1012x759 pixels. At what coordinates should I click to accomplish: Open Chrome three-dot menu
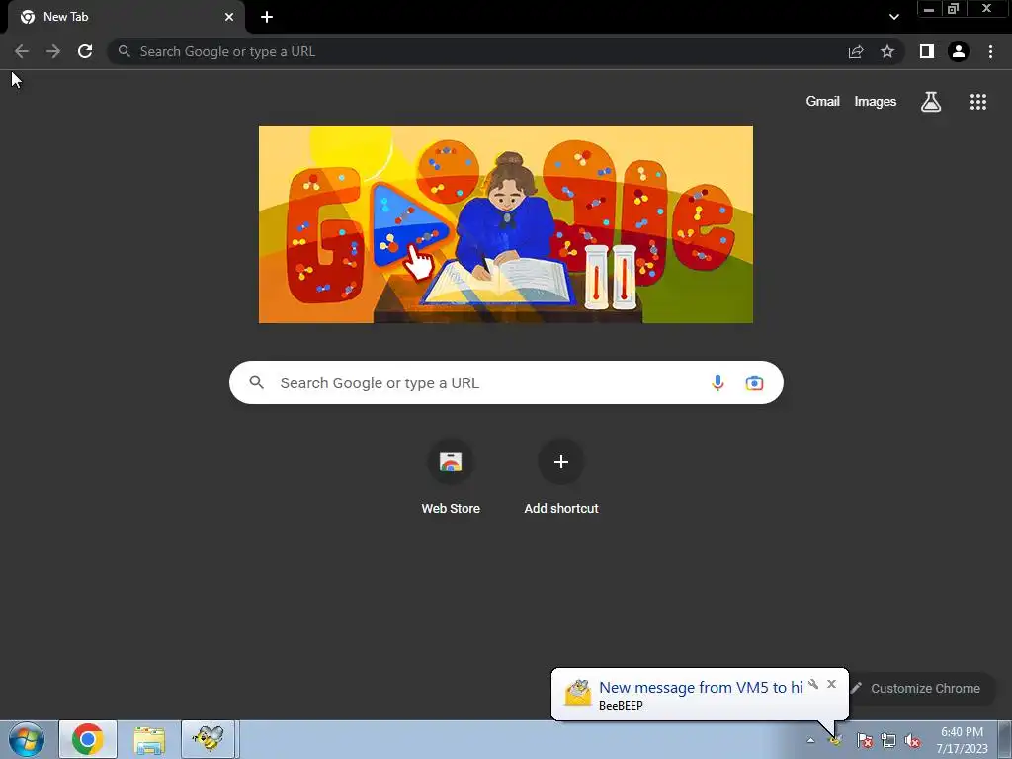[990, 51]
